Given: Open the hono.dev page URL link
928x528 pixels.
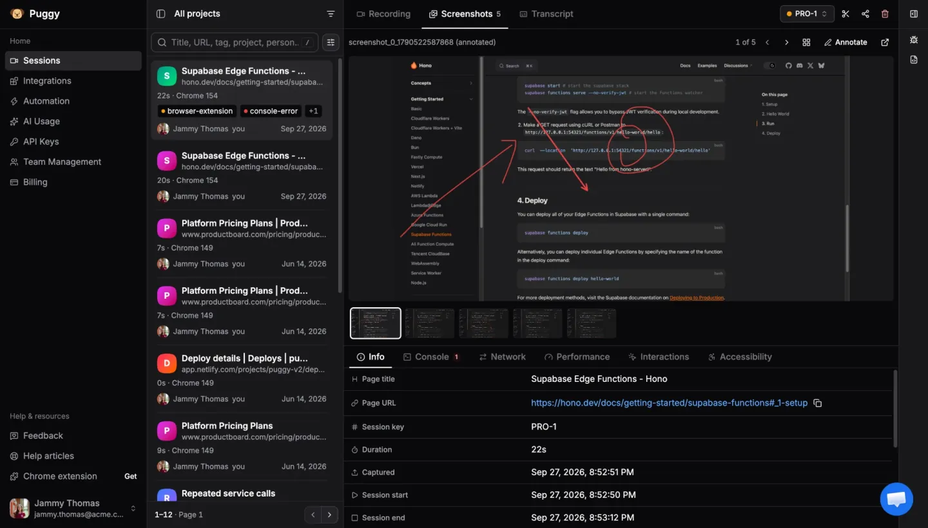Looking at the screenshot, I should [x=669, y=403].
